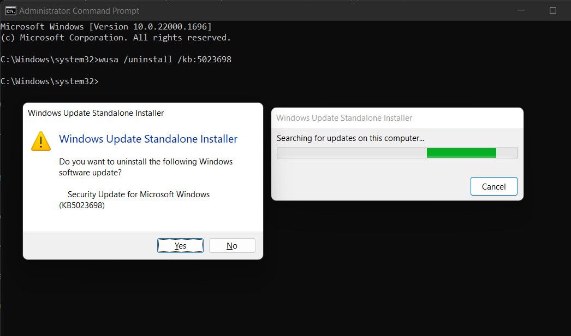Click the yellow warning triangle icon
The image size is (571, 336).
tap(41, 141)
